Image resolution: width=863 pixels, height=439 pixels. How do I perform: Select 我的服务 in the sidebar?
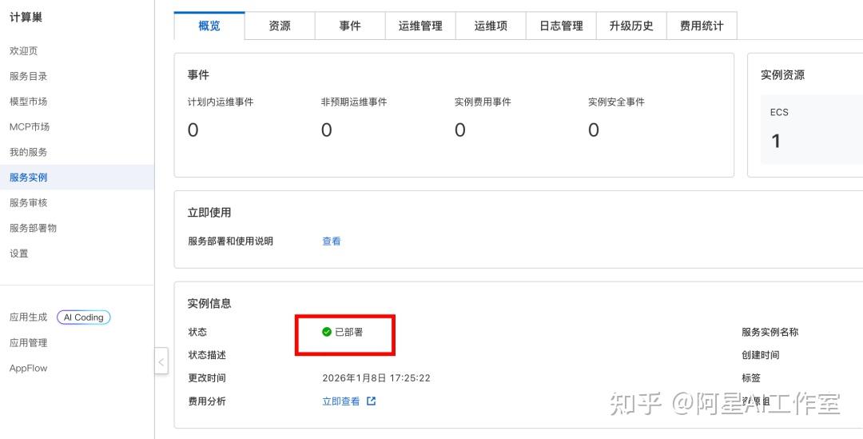click(28, 152)
